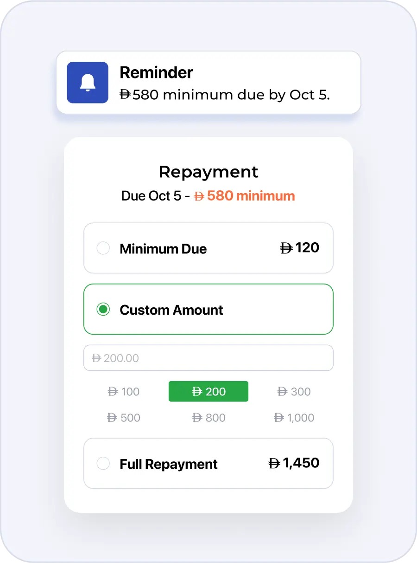This screenshot has width=417, height=563.
Task: Click the custom amount input field
Action: tap(208, 358)
